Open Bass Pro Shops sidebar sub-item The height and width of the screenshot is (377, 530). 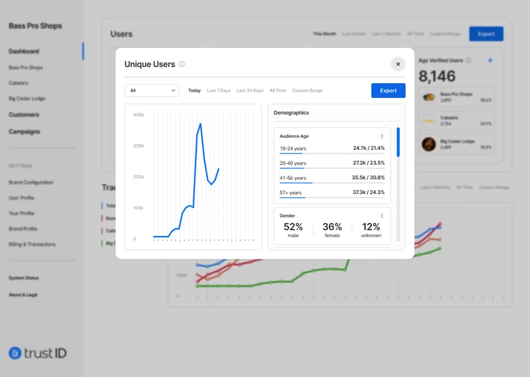click(26, 68)
